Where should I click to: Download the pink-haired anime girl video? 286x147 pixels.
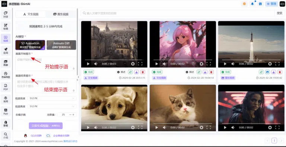click(205, 72)
